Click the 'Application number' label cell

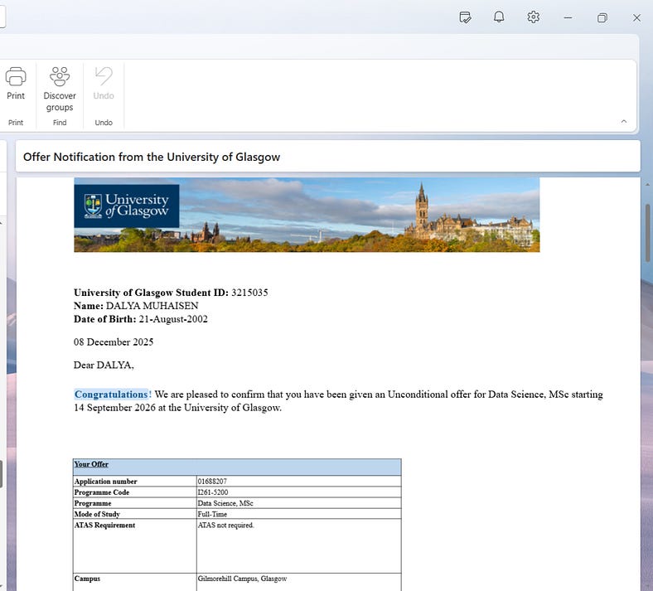[134, 481]
